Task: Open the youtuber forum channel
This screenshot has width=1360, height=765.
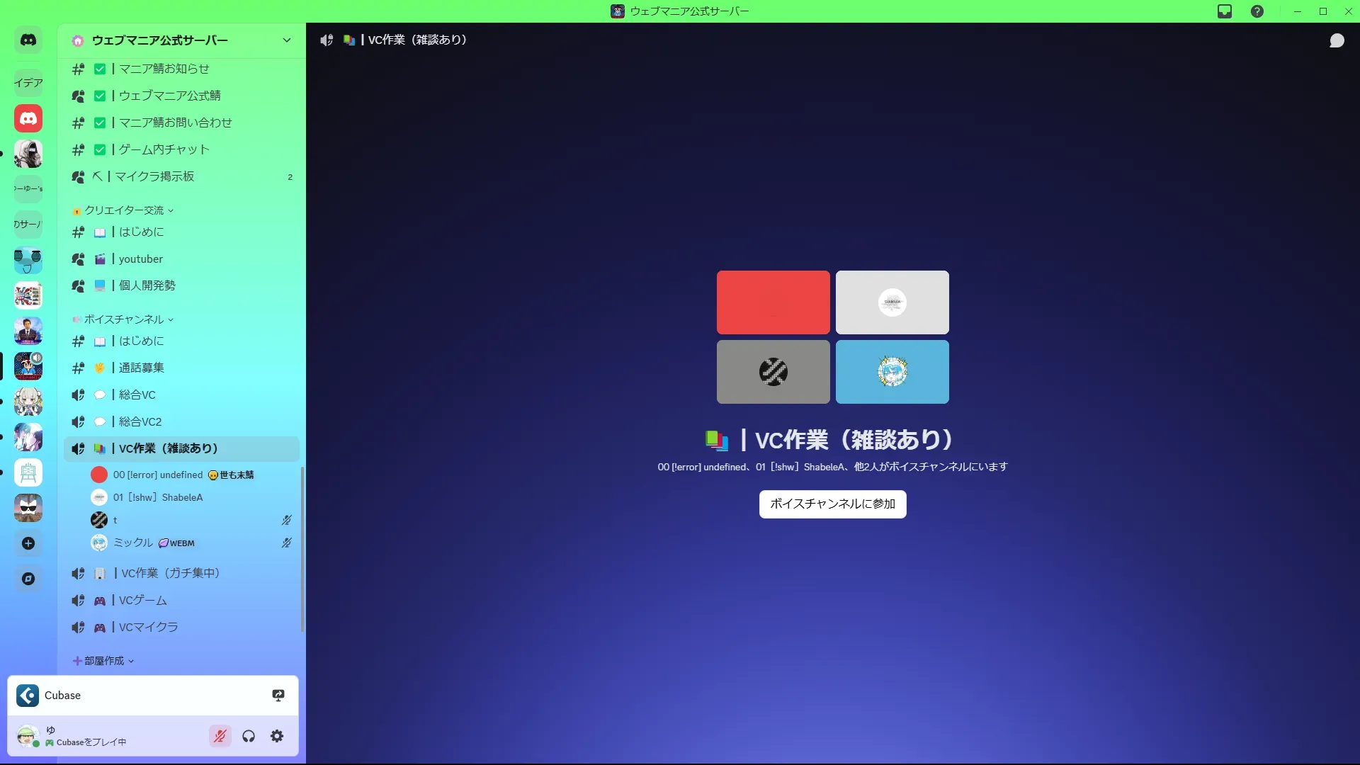Action: pos(140,259)
